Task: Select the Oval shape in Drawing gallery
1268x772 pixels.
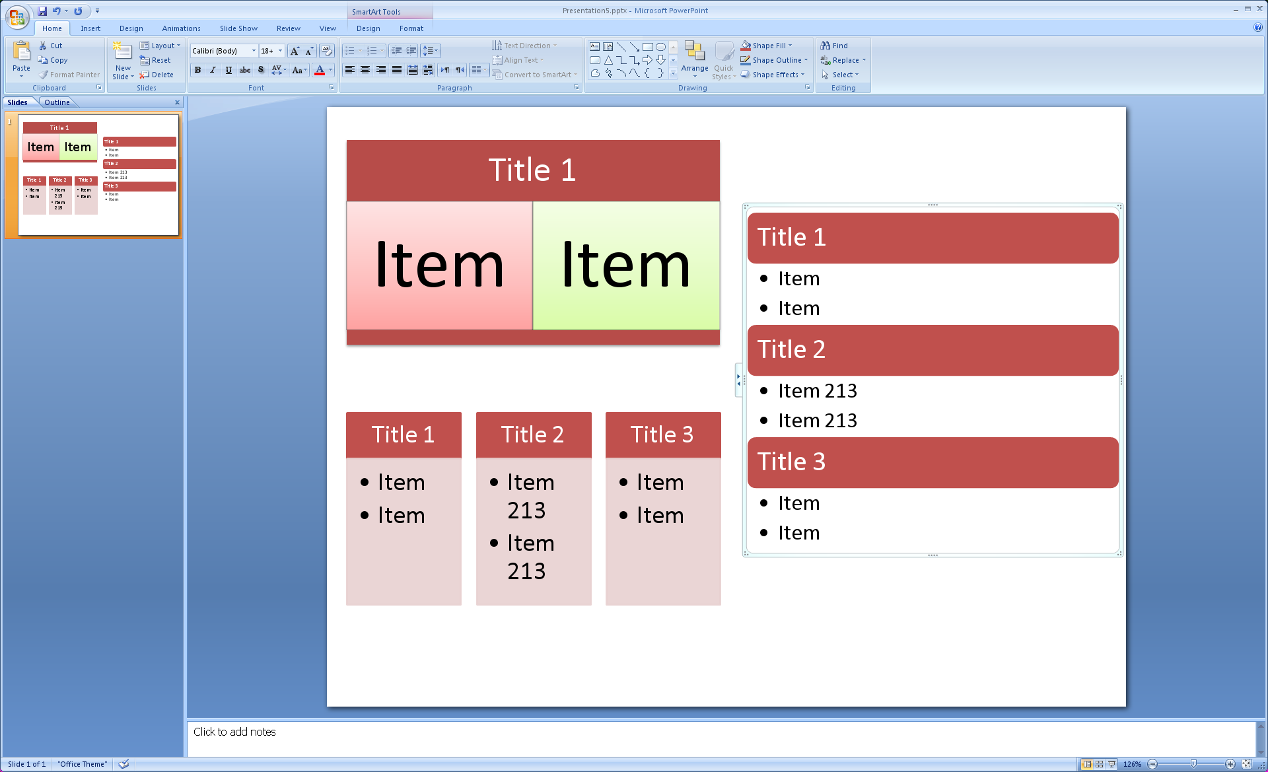Action: tap(660, 47)
